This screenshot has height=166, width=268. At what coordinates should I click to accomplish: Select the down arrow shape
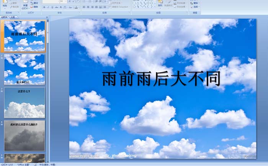click(x=152, y=3)
